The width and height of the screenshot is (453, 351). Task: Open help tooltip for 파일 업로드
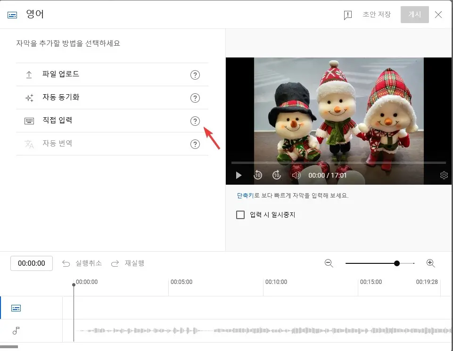click(195, 74)
